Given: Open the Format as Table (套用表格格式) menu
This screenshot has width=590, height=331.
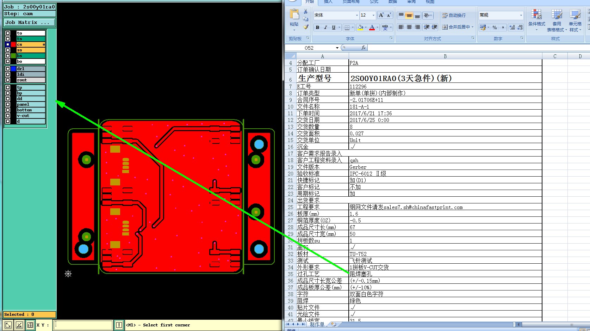Looking at the screenshot, I should pos(557,20).
